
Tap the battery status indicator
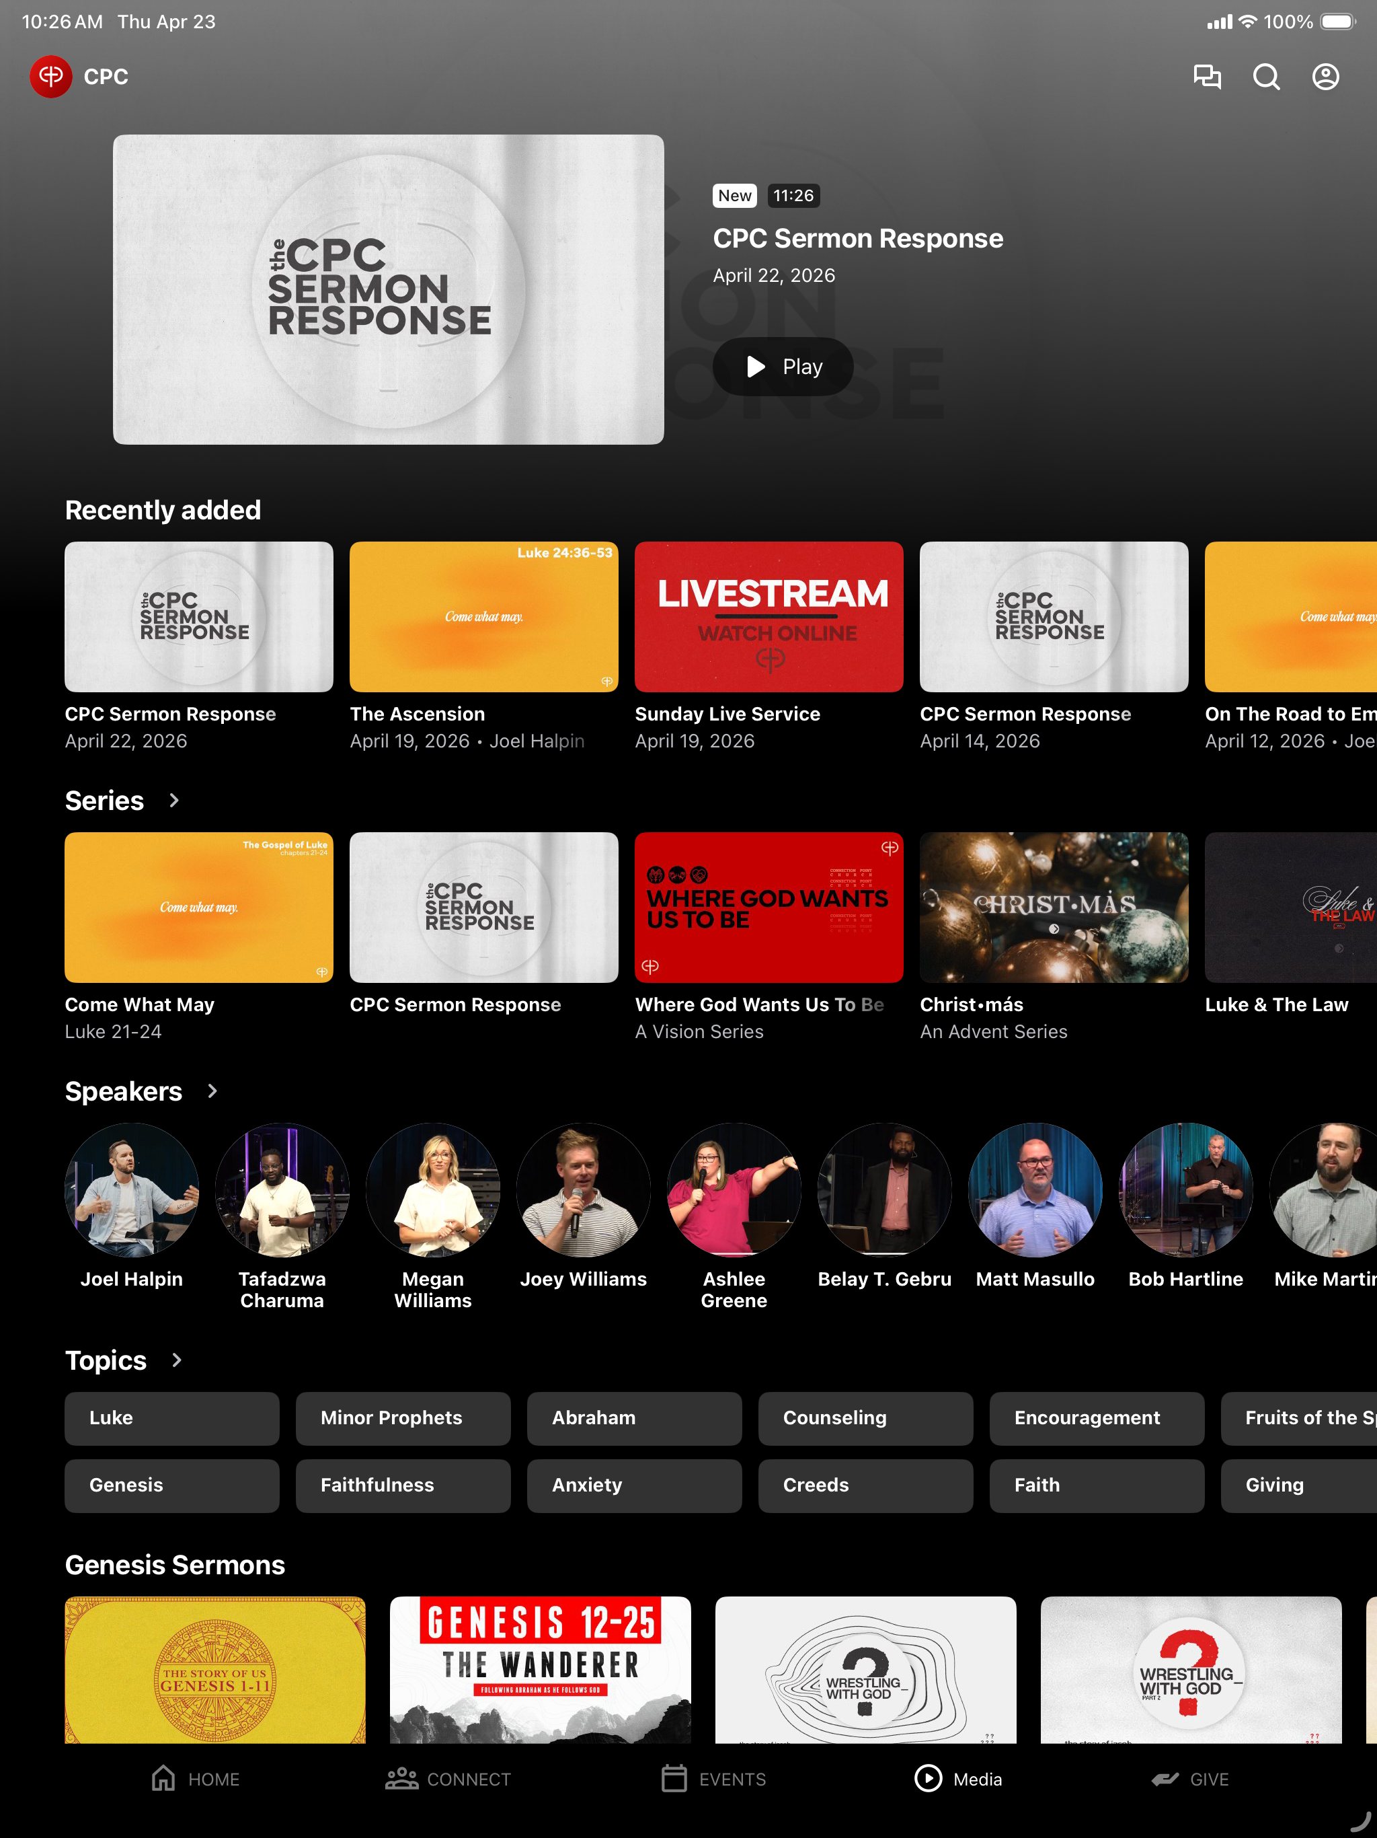point(1338,22)
